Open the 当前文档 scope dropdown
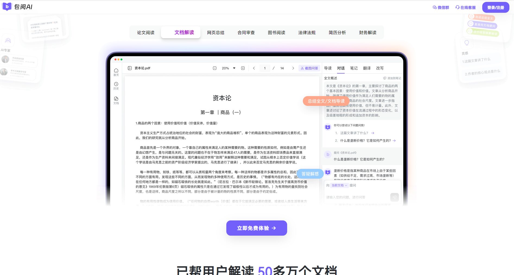This screenshot has height=275, width=514. 339,185
